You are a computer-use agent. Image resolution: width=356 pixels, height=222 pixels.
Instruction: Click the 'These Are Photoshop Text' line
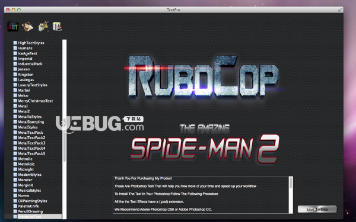185,186
